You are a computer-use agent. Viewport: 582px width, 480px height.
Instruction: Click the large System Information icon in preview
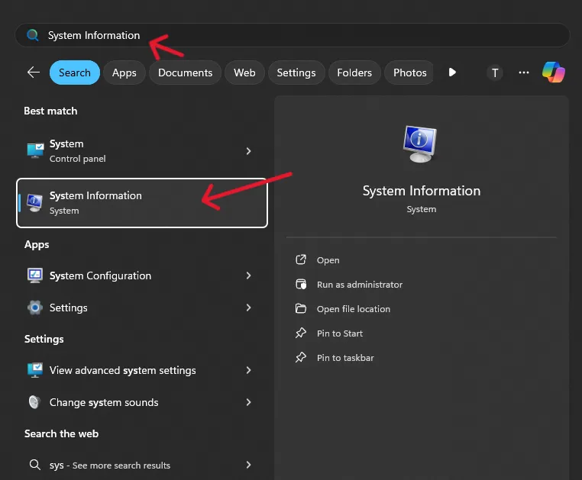(x=421, y=143)
